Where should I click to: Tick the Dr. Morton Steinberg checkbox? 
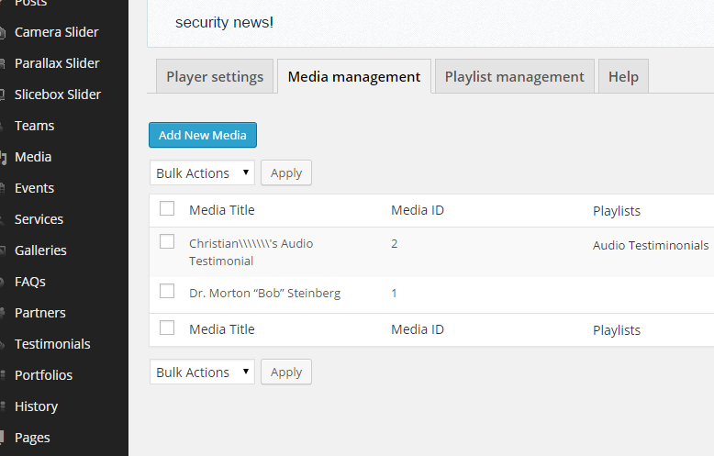tap(167, 292)
